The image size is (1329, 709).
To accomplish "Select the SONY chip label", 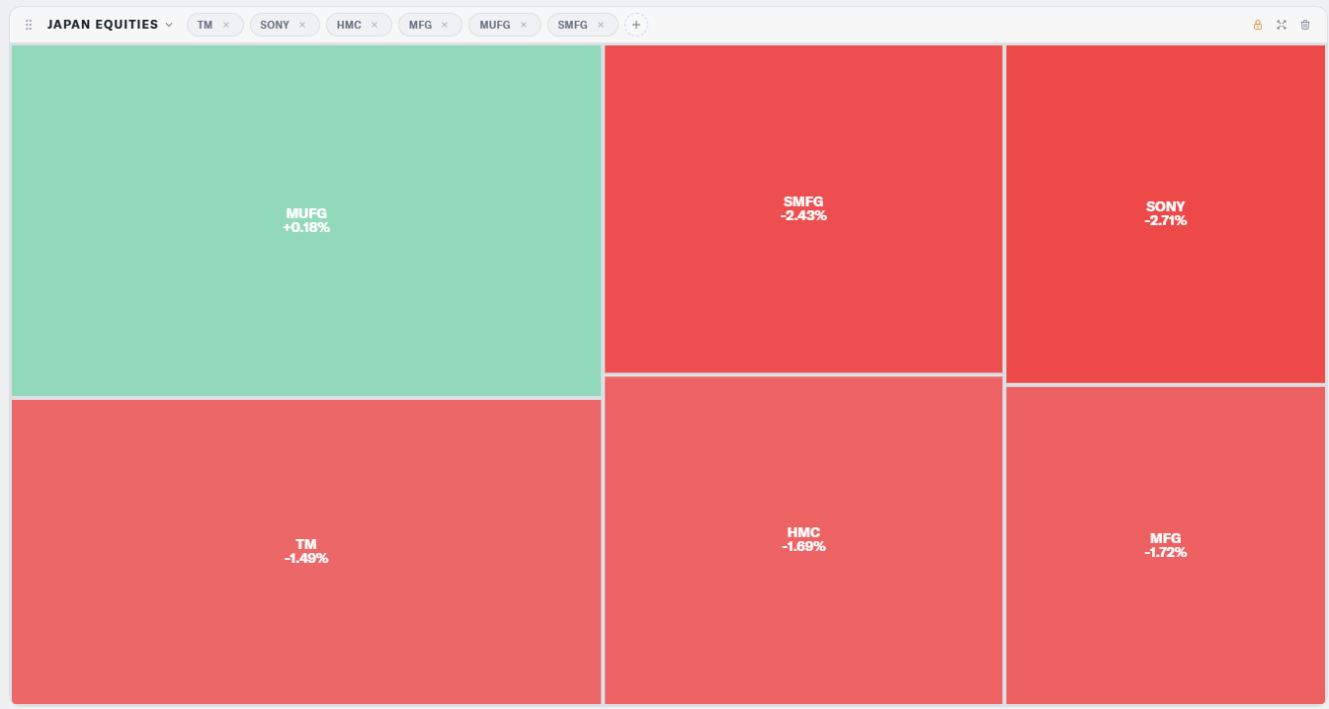I will pyautogui.click(x=275, y=25).
